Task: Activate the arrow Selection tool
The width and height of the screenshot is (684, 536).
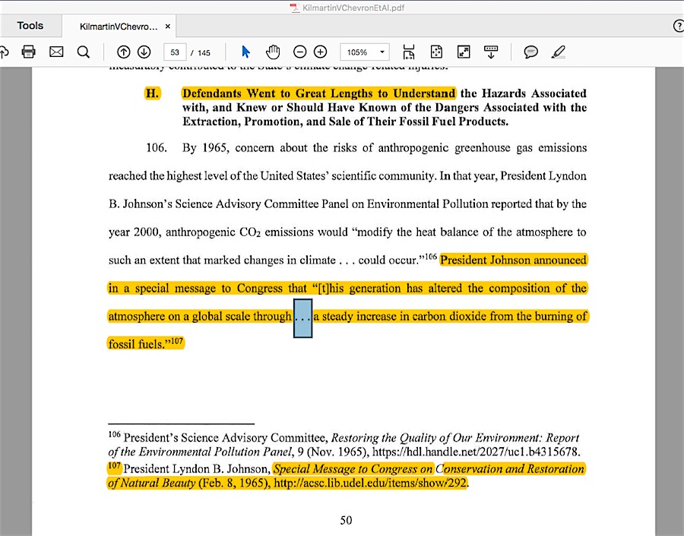Action: 245,52
